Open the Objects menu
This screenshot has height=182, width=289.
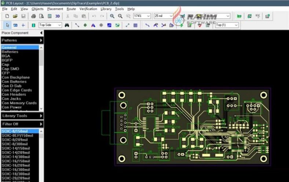[37, 9]
